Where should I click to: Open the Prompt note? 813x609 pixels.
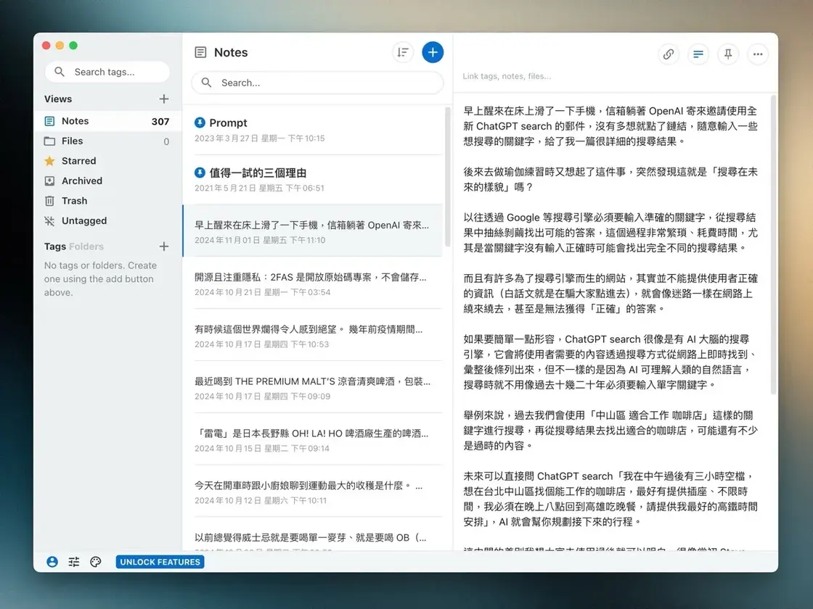pos(313,130)
